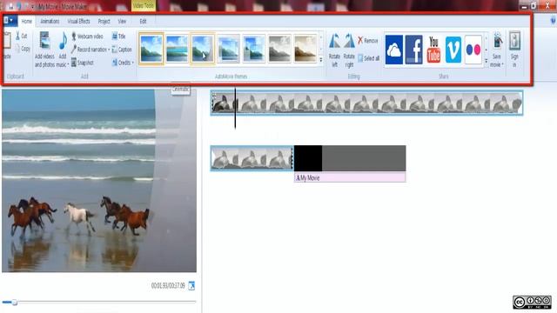Click the playhead marker in the storyboard
This screenshot has height=313, width=557.
pyautogui.click(x=235, y=108)
